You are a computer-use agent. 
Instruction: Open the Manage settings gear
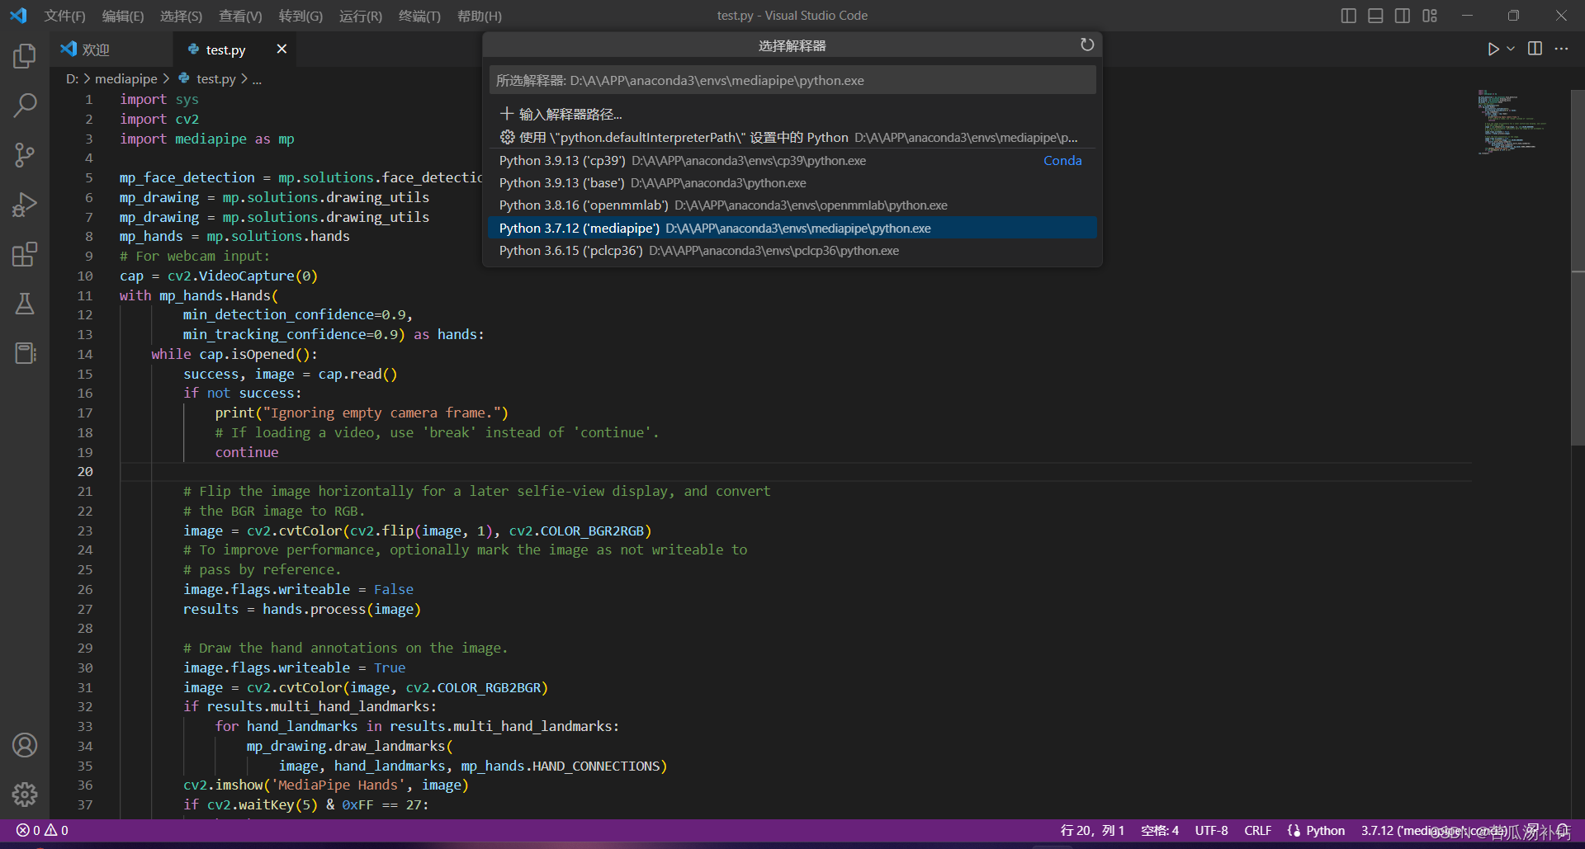coord(24,795)
